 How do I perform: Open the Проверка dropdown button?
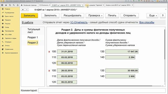click(x=94, y=16)
